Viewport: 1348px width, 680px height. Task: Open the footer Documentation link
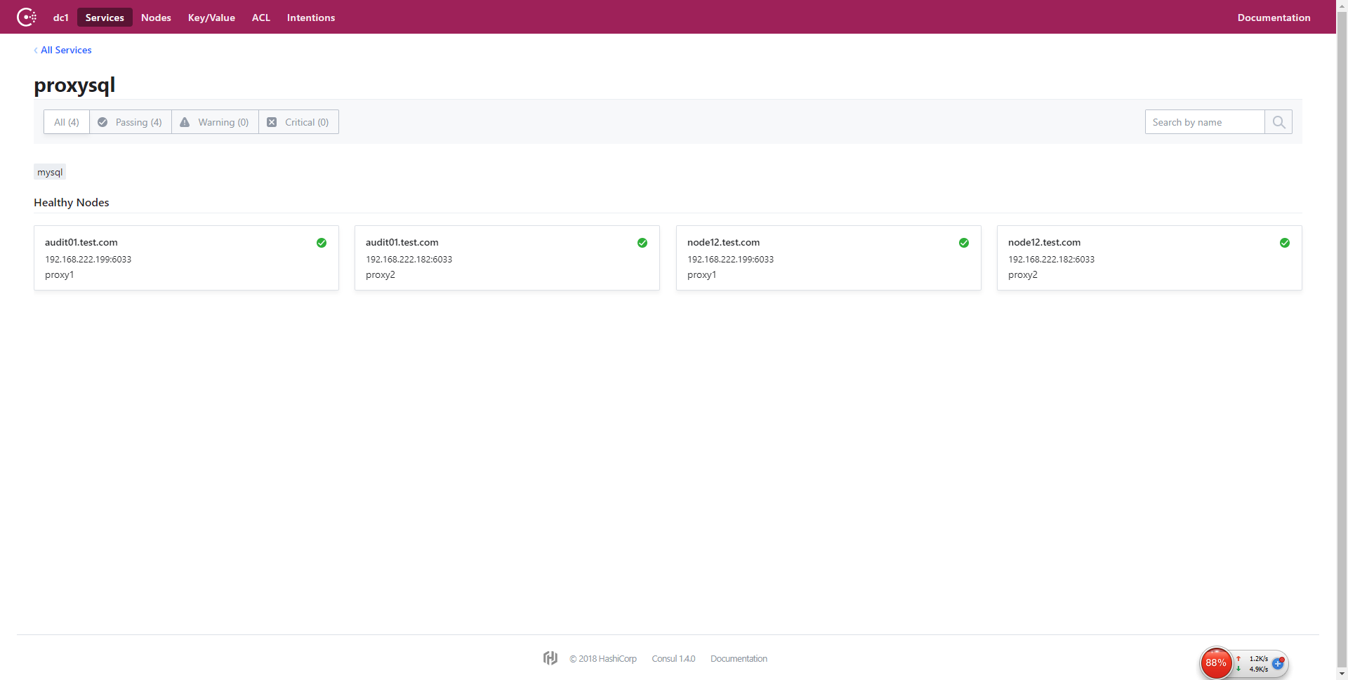739,659
